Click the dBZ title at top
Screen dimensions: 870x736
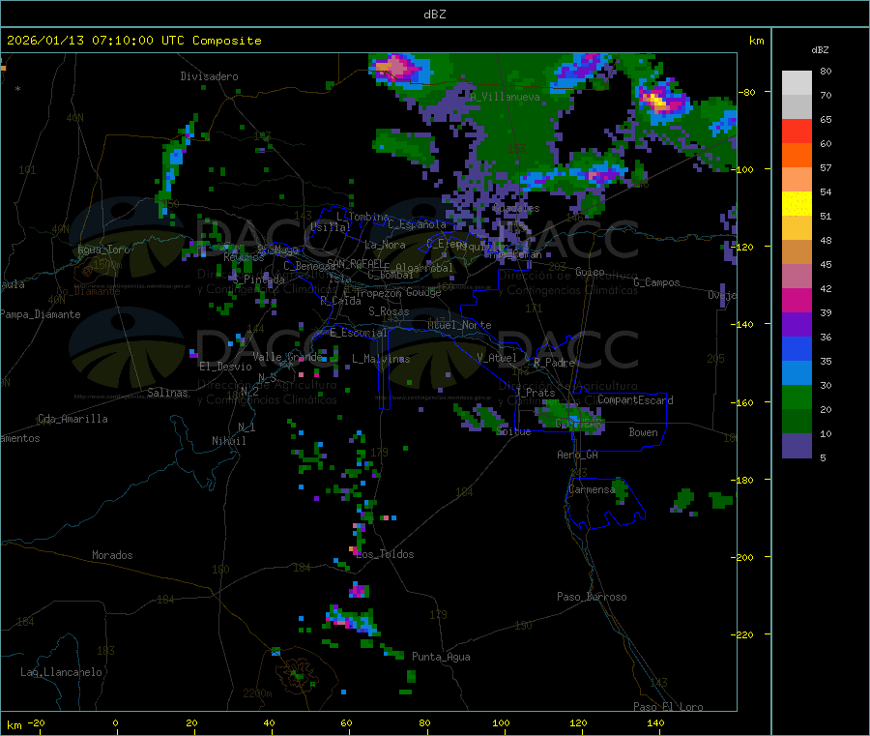[434, 14]
